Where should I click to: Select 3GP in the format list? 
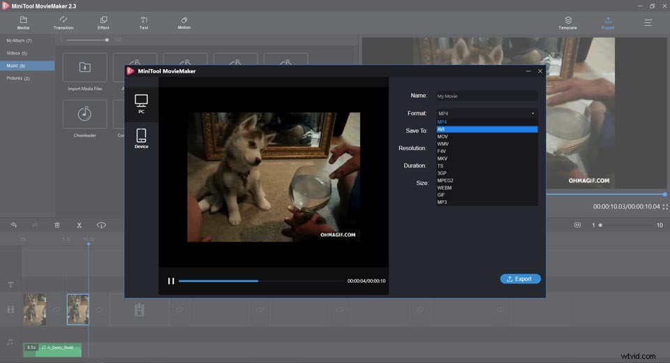pos(486,173)
